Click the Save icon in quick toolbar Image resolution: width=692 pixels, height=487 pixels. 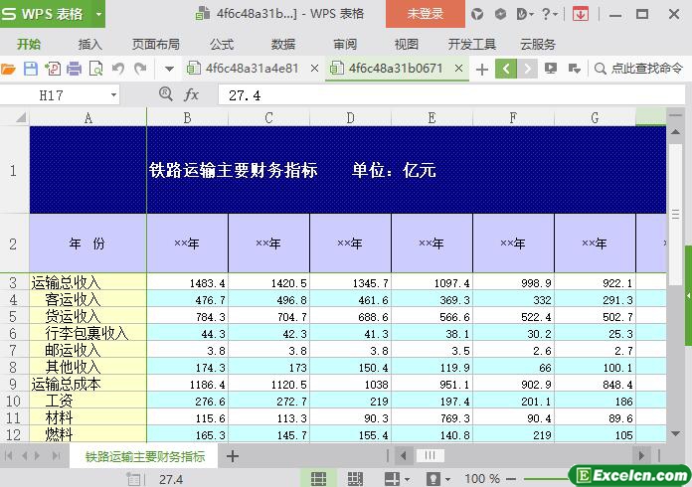pos(31,69)
